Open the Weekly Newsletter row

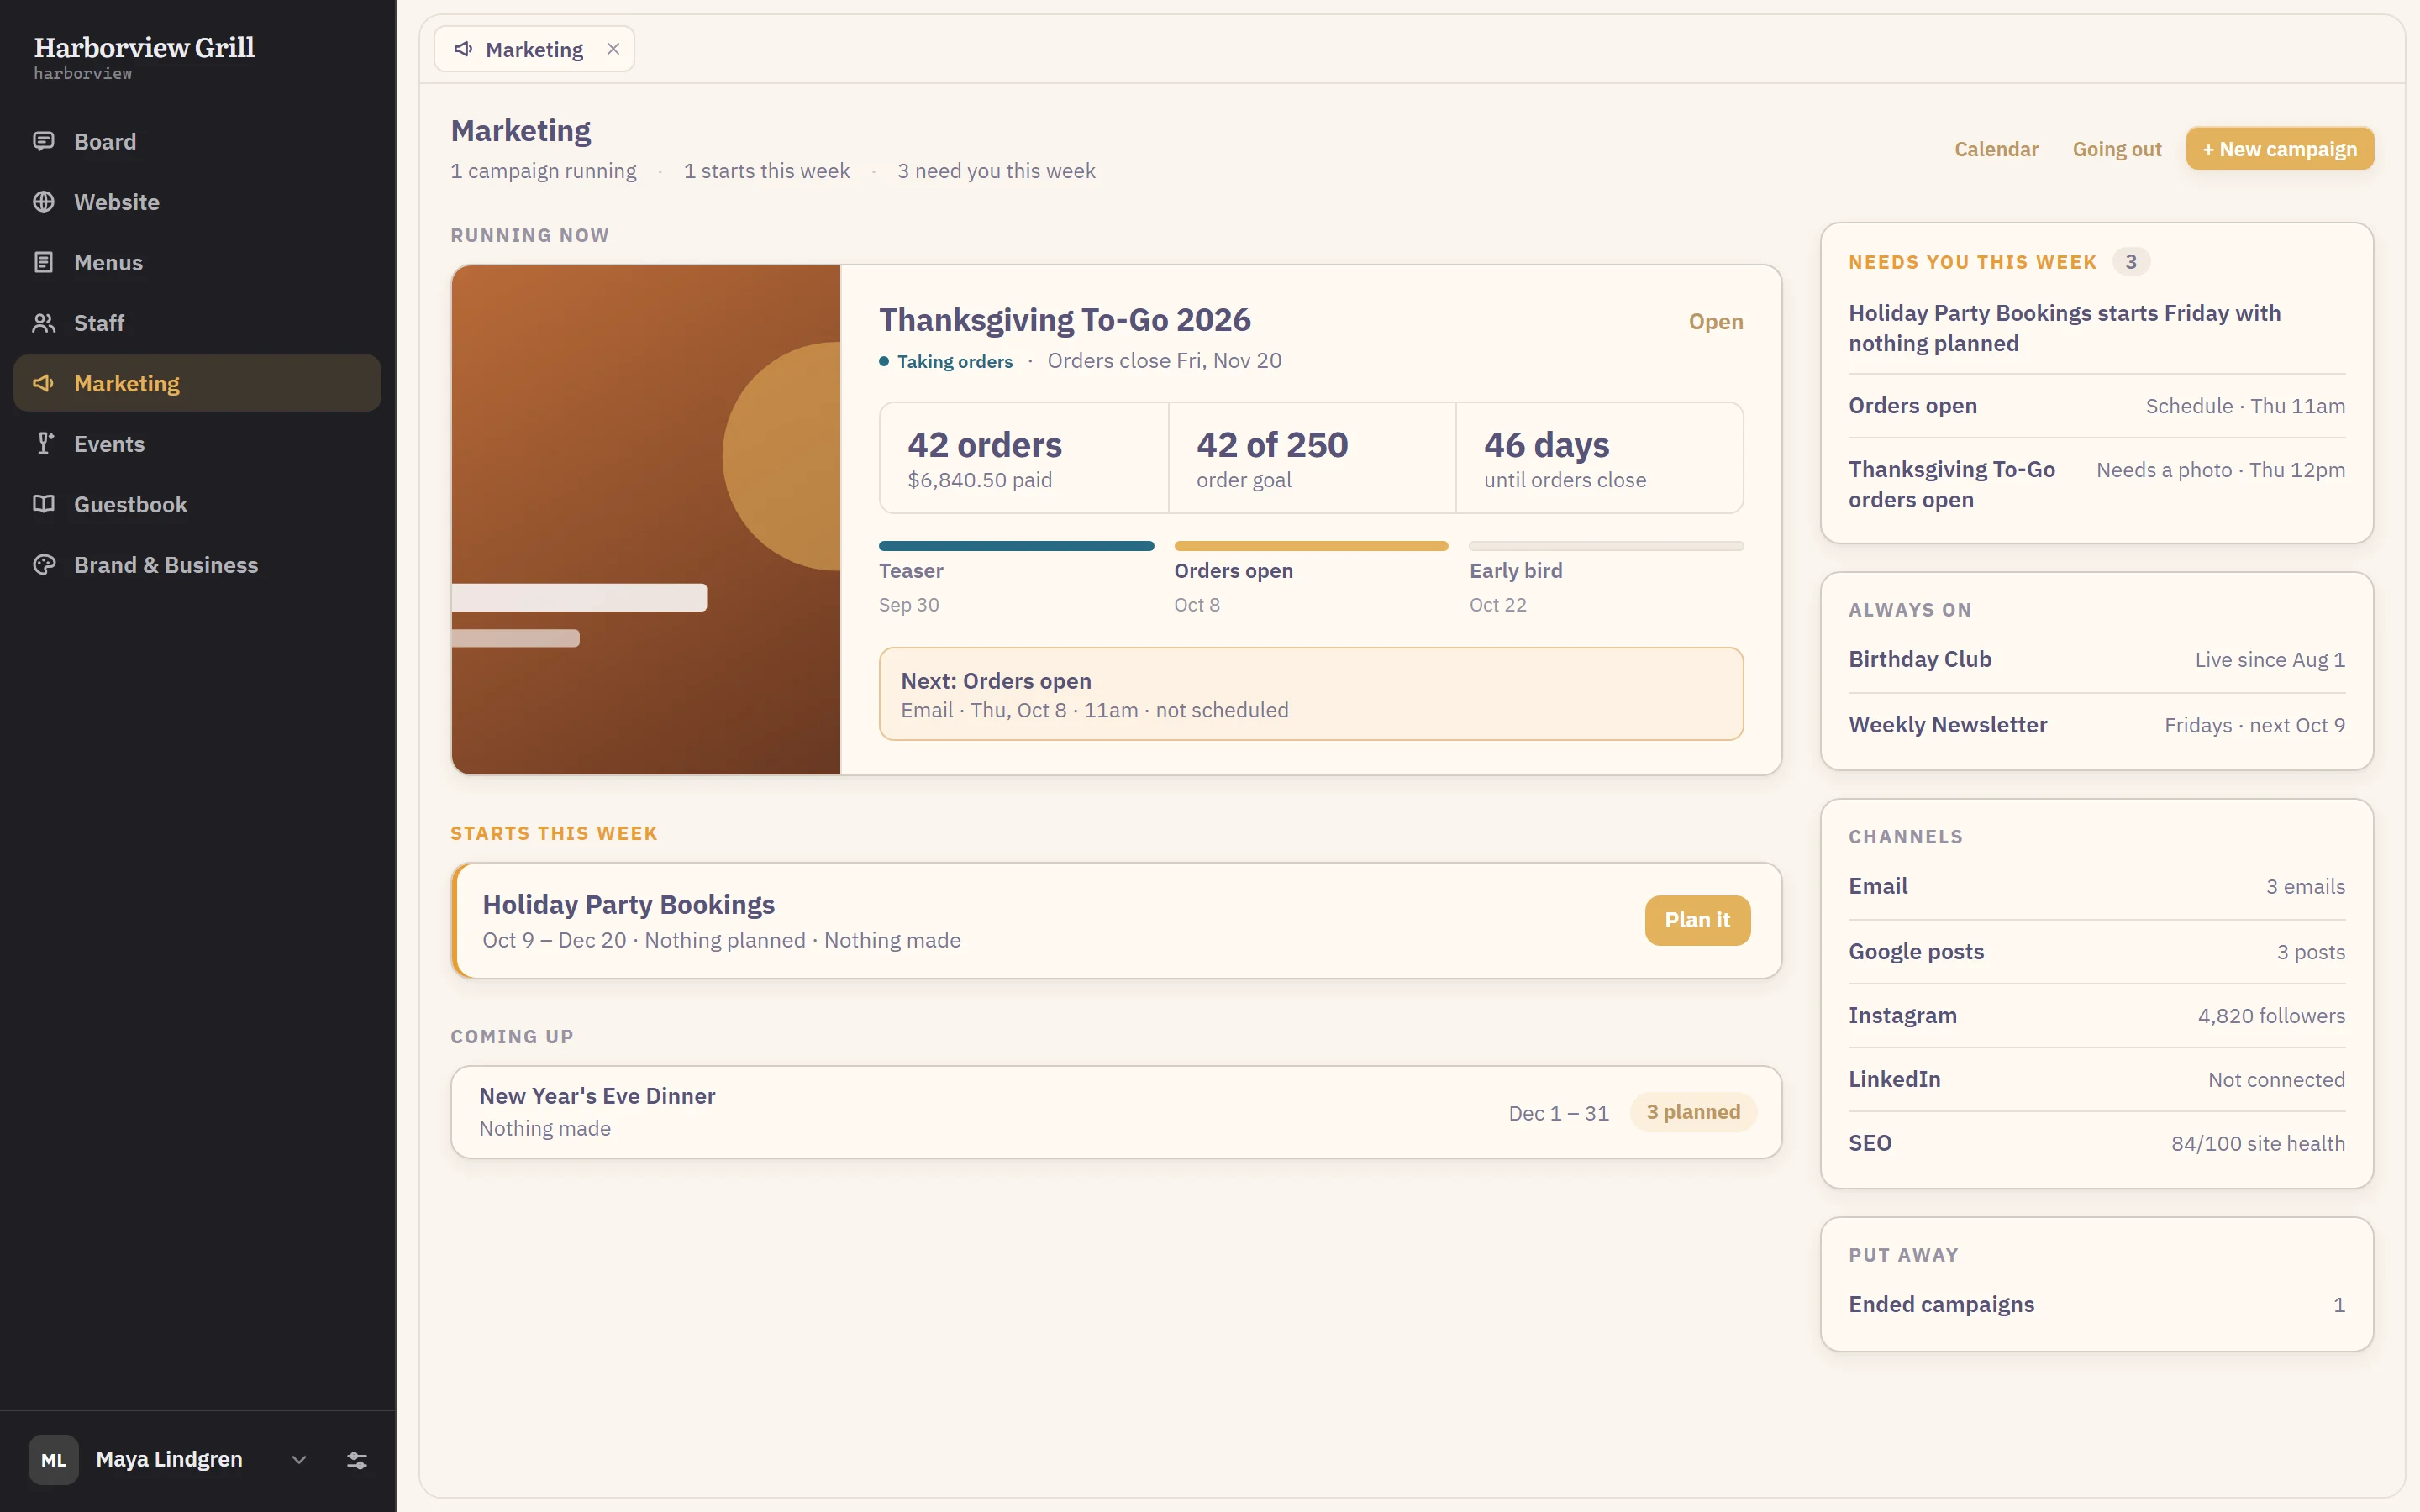2096,725
